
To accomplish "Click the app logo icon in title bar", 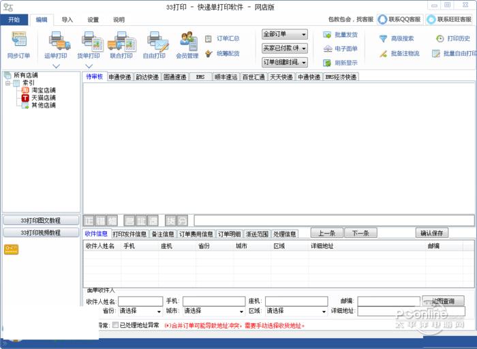I will [8, 7].
